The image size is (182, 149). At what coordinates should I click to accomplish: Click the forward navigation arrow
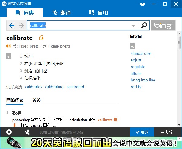click(x=21, y=26)
